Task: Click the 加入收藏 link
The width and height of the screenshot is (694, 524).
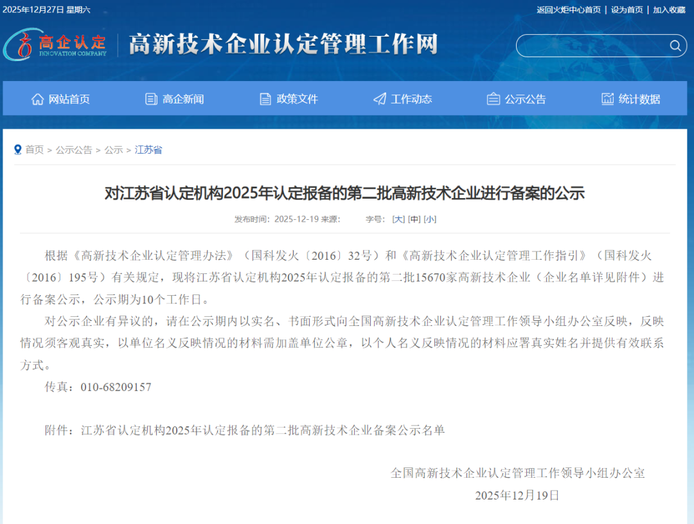Action: 669,10
